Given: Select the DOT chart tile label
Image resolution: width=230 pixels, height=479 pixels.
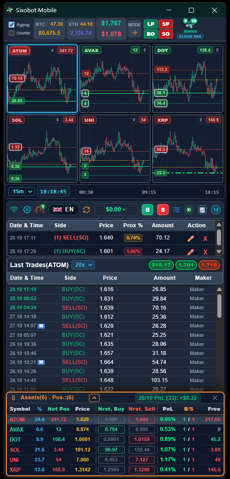Looking at the screenshot, I should (x=162, y=50).
